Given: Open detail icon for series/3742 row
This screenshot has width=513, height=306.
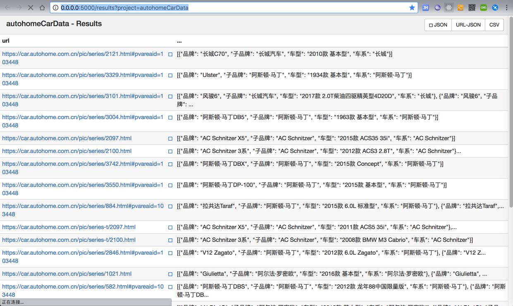Looking at the screenshot, I should point(170,164).
